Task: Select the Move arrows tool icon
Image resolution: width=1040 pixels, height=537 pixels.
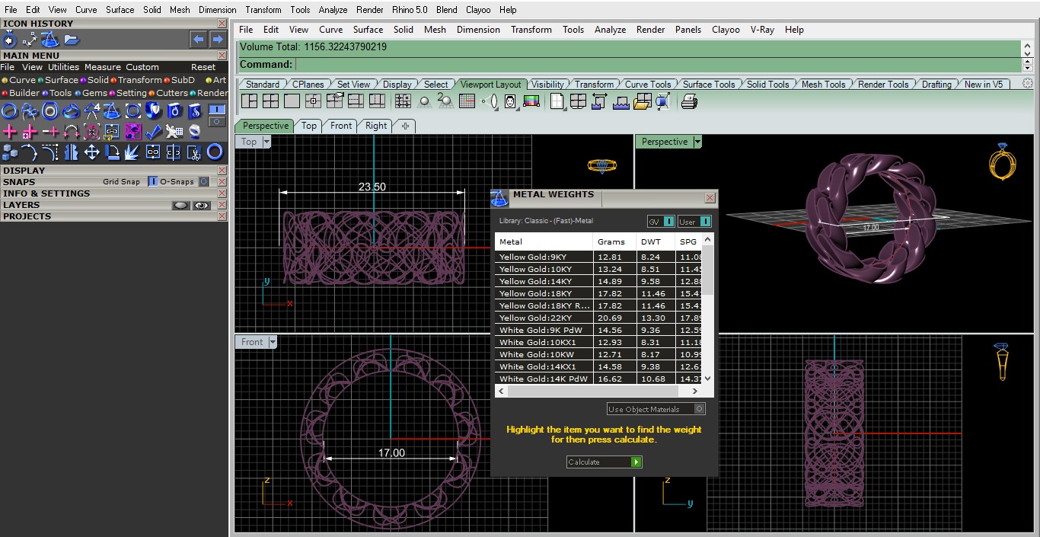Action: [x=91, y=152]
